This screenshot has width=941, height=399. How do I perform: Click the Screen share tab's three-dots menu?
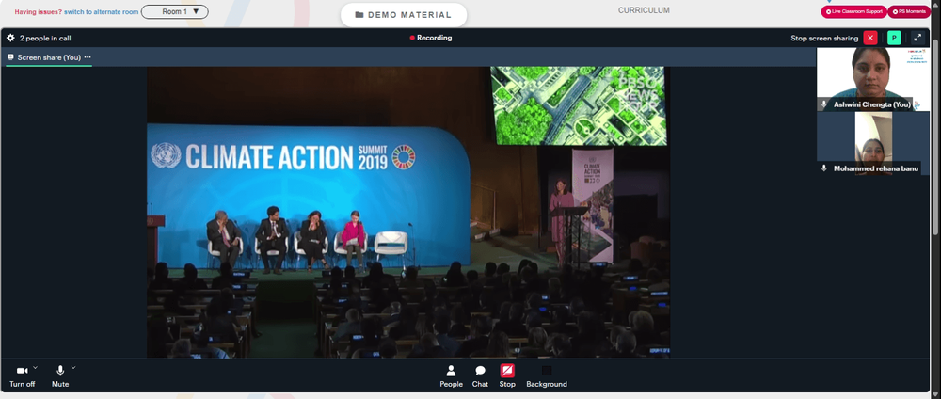click(88, 57)
